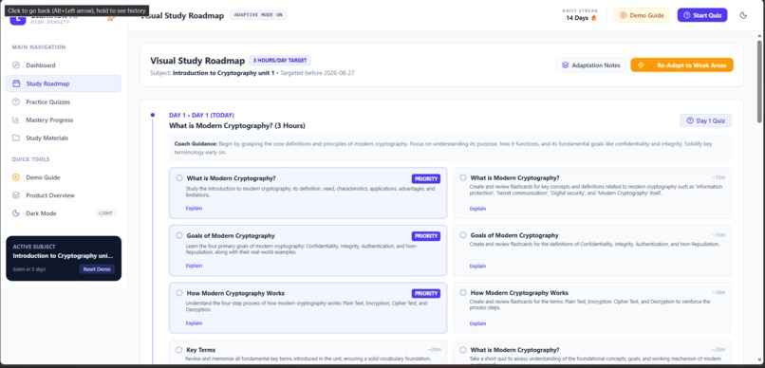Click Explain on Goals of Modern Cryptography flashcards
765x368 pixels.
(x=477, y=267)
